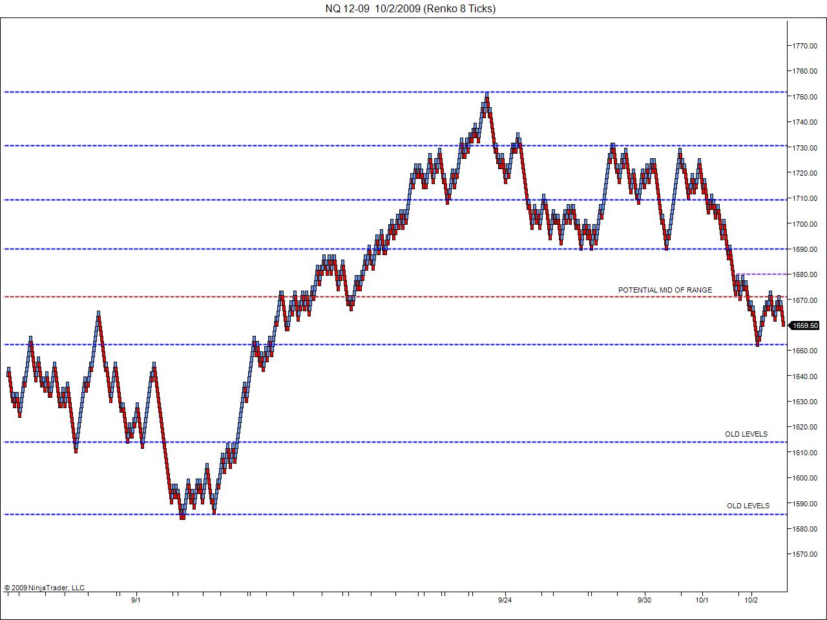Click the 1690.00 price axis label
Viewport: 827px width, 620px height.
[805, 249]
